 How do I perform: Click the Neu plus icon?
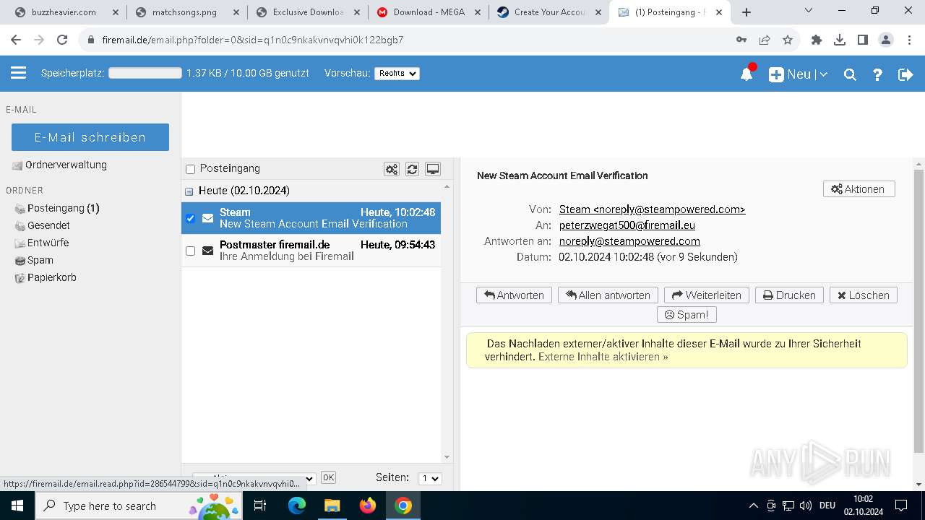pyautogui.click(x=776, y=74)
